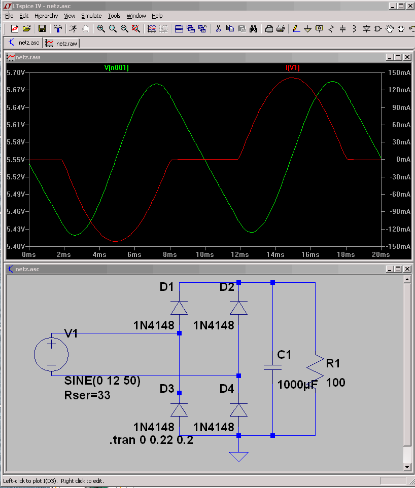Click the Find binoculars icon
415x488 pixels.
(253, 29)
